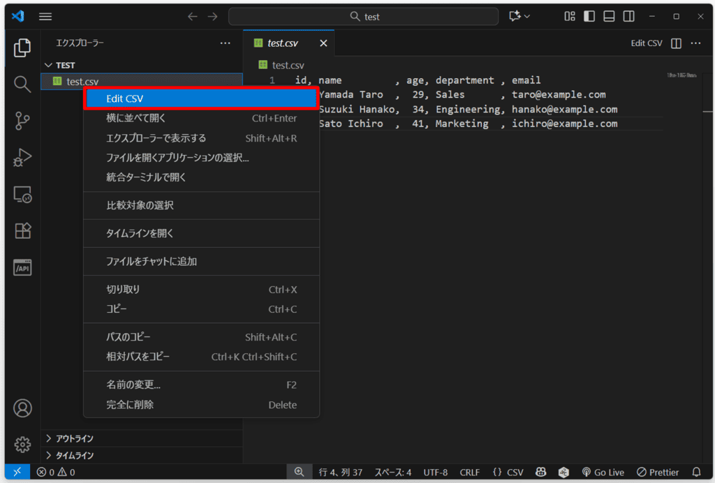Toggle the bottom panel layout button

point(609,16)
